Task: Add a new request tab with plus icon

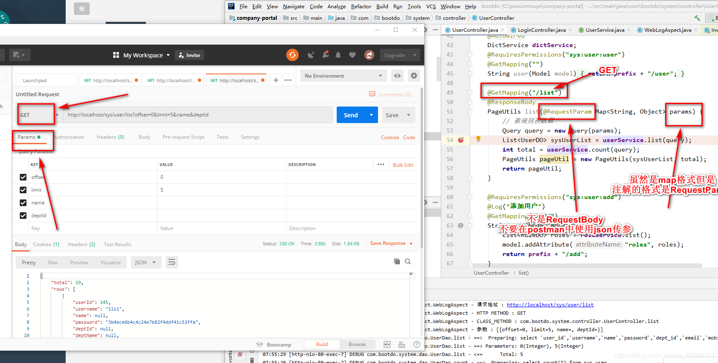Action: (x=276, y=80)
